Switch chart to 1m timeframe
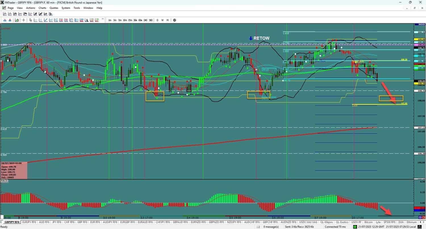Viewport: 426px width, 229px height. tap(110, 20)
